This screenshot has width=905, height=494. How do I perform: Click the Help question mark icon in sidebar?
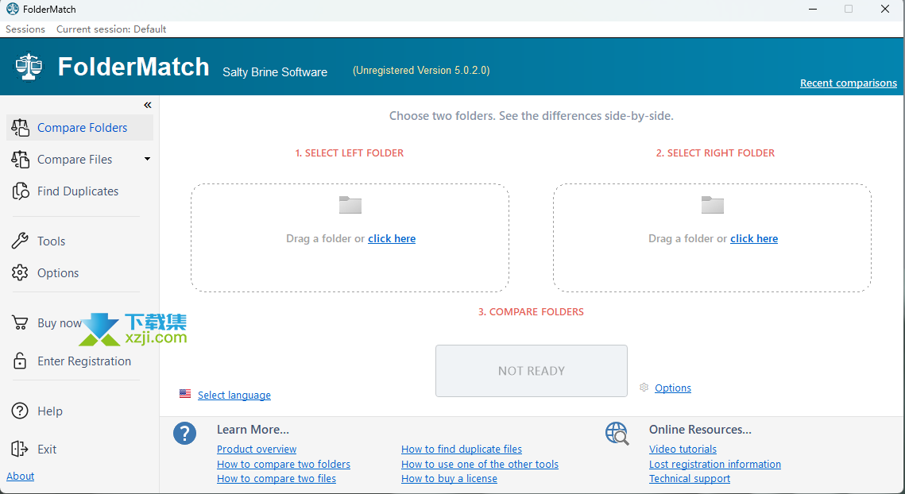coord(20,411)
